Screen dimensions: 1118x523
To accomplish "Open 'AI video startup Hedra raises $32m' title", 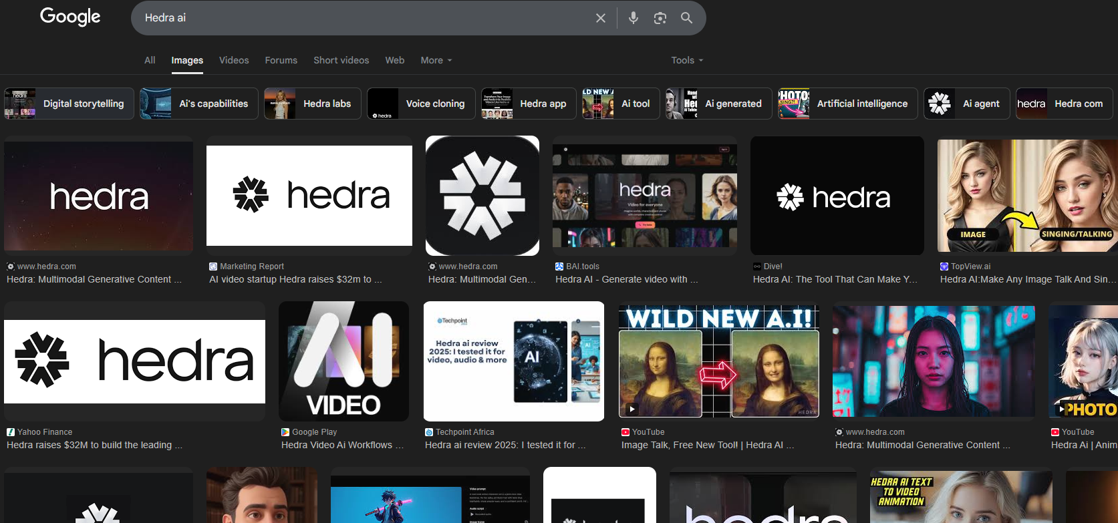I will 295,279.
